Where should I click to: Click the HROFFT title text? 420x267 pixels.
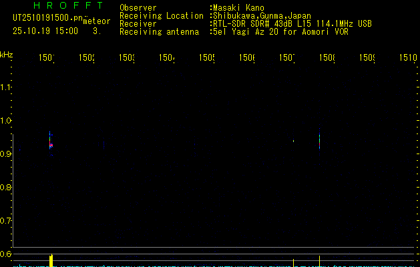pyautogui.click(x=69, y=5)
